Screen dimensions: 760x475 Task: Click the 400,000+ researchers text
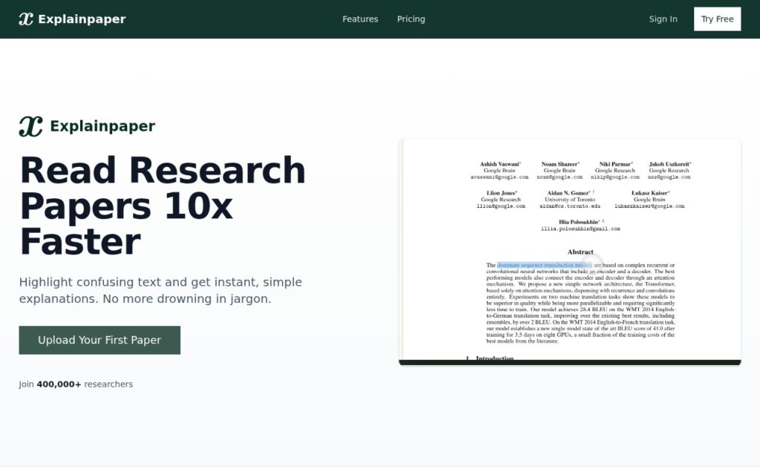coord(85,384)
